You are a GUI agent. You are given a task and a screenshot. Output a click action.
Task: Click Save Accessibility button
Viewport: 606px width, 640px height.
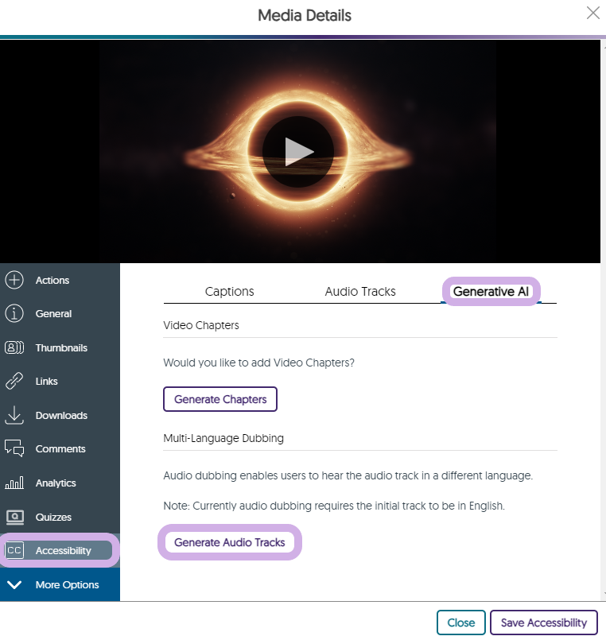(x=543, y=623)
